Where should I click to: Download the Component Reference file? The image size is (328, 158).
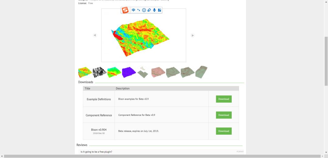click(x=224, y=115)
